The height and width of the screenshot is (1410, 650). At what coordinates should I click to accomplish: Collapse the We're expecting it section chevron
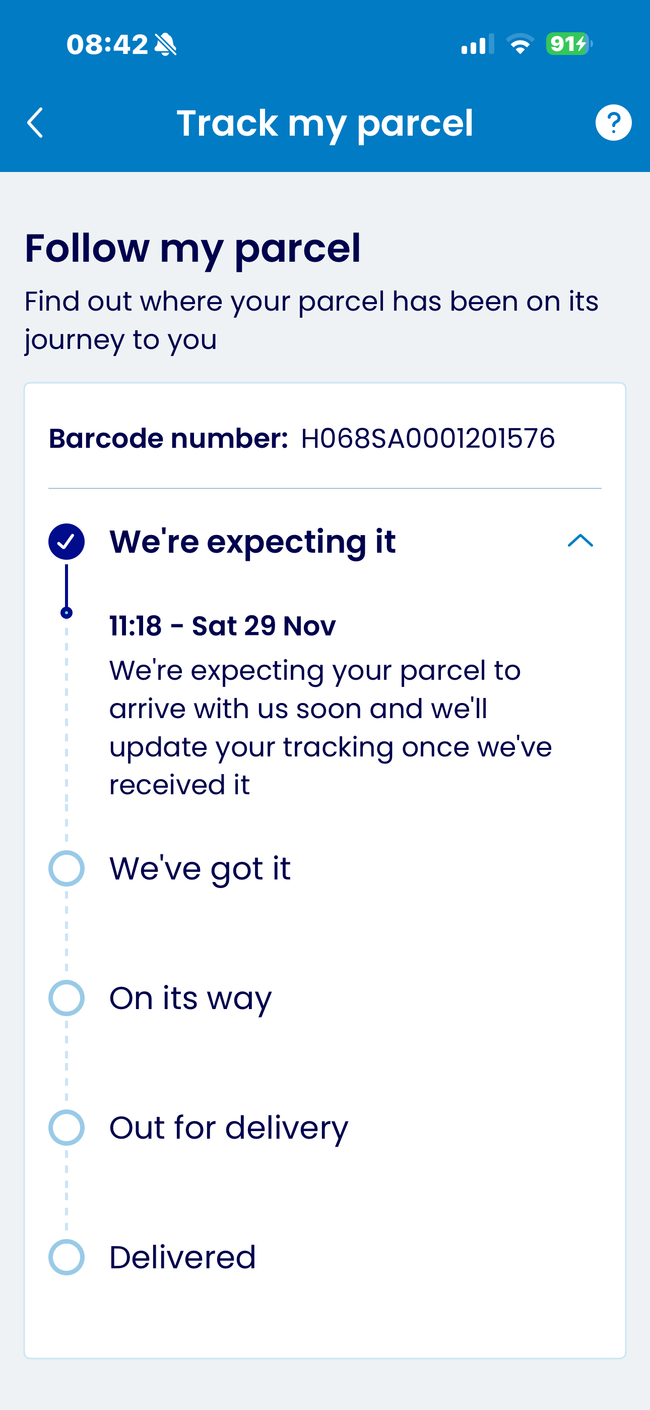[x=580, y=541]
